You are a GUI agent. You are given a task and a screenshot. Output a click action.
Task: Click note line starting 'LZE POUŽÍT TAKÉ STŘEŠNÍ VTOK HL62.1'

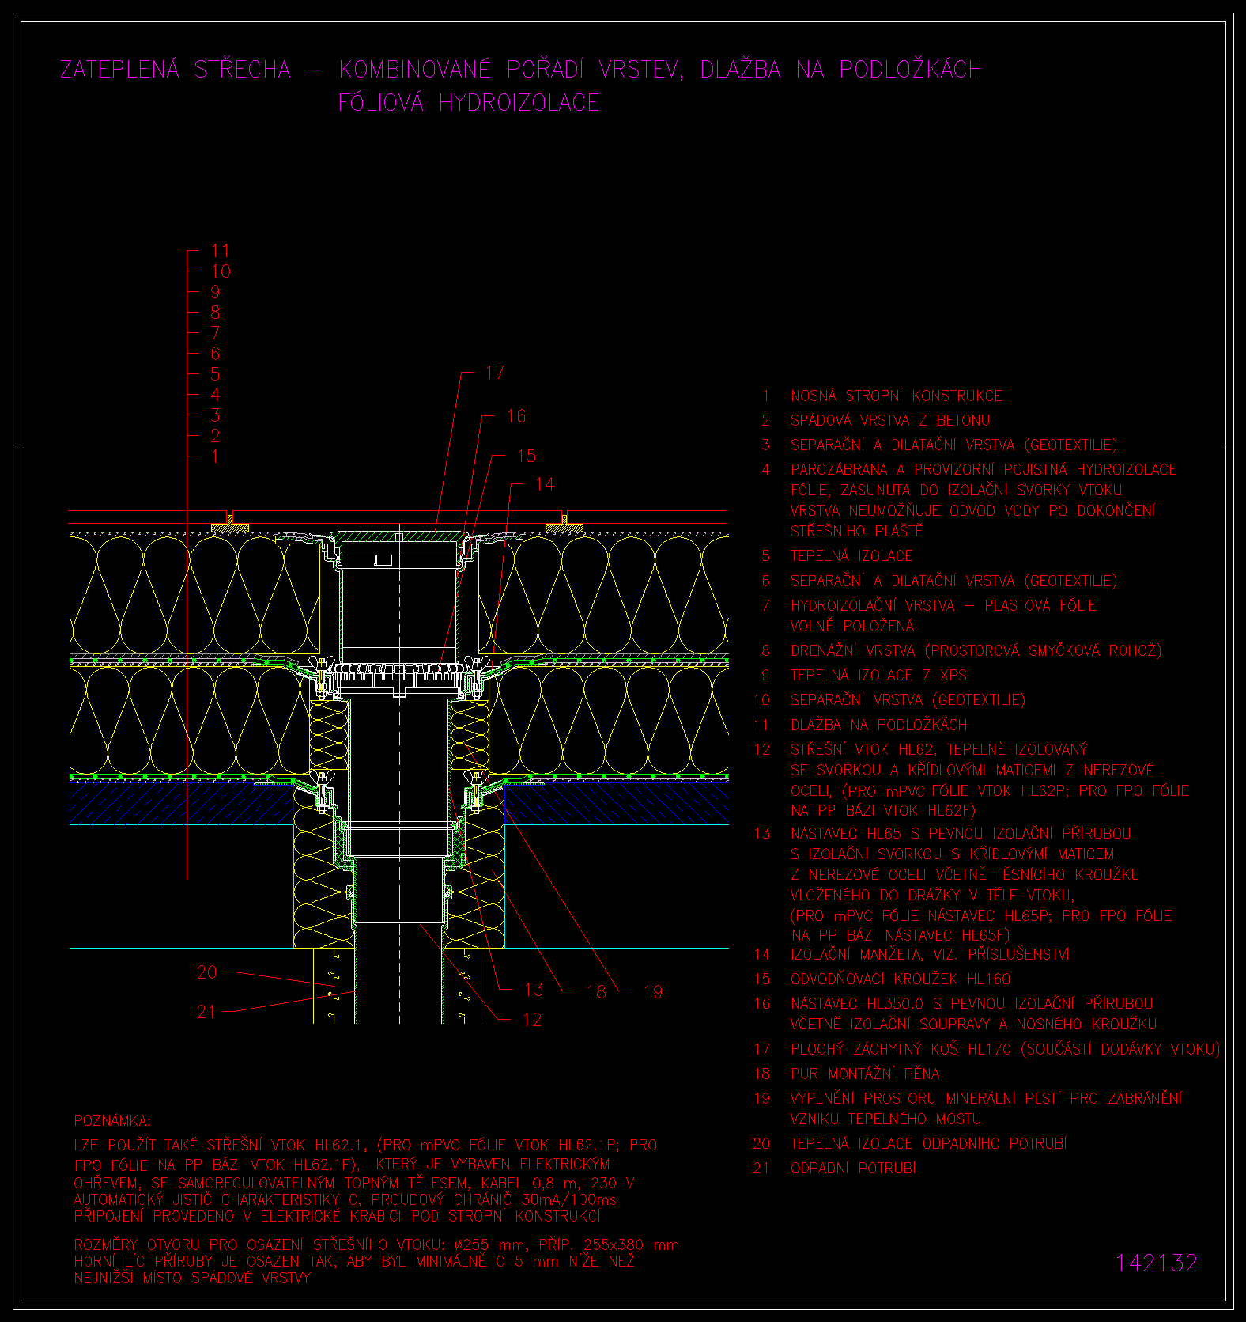365,1145
